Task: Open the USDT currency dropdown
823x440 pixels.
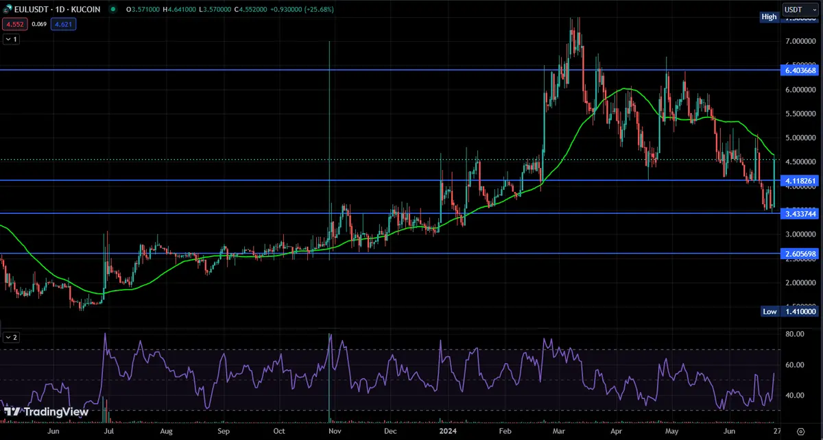Action: pyautogui.click(x=800, y=11)
